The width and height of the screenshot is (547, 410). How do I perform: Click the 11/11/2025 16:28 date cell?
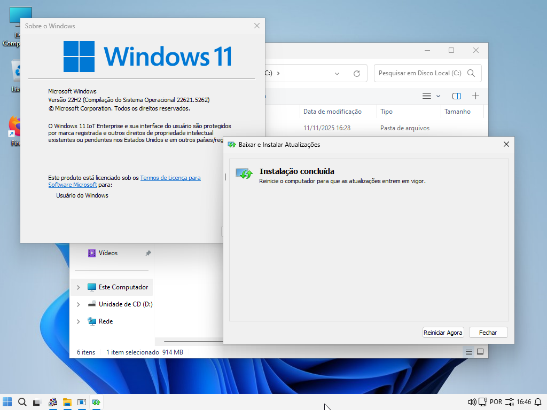point(327,128)
